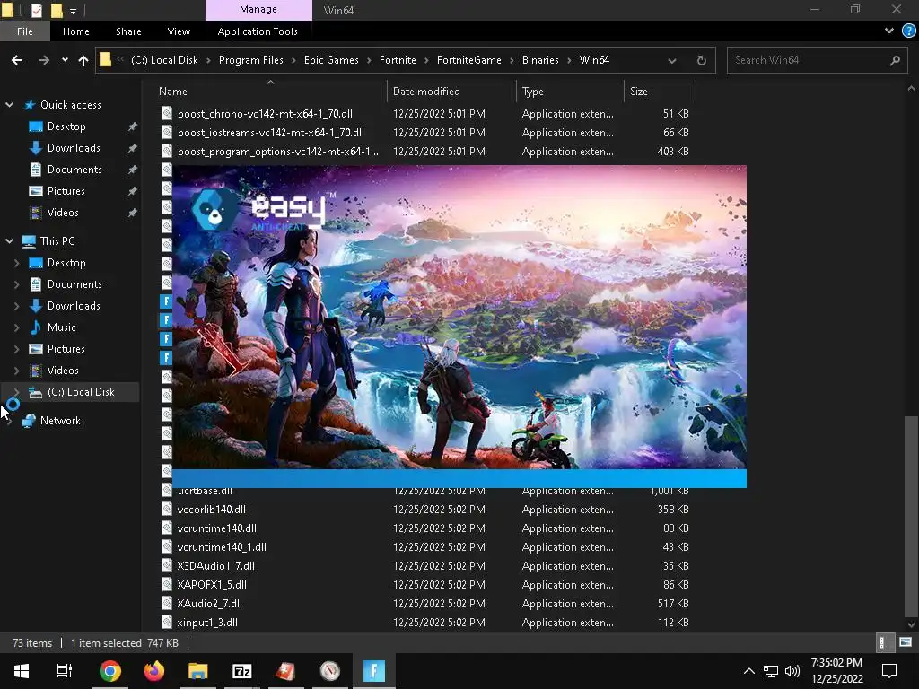Click the Binaries breadcrumb
This screenshot has width=919, height=689.
tap(540, 60)
